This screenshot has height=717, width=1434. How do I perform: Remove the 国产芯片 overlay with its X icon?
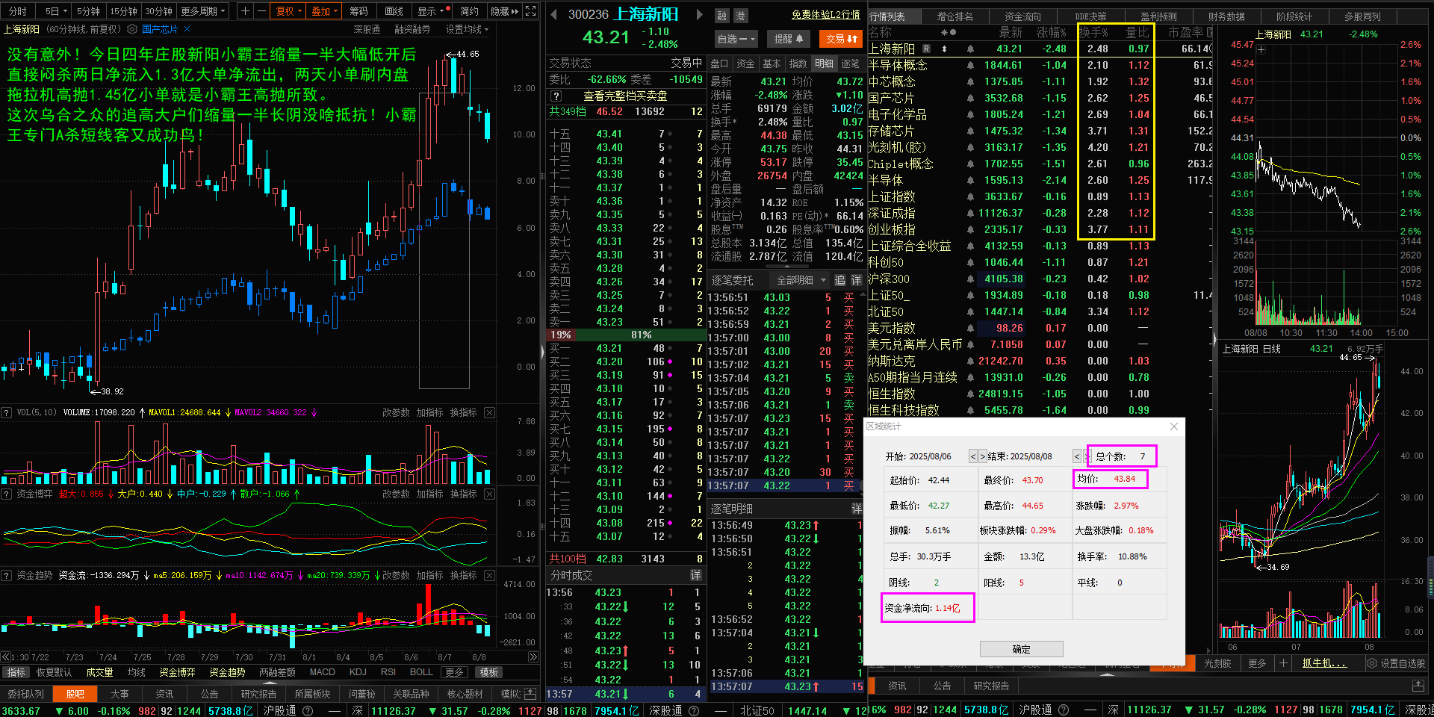click(187, 29)
